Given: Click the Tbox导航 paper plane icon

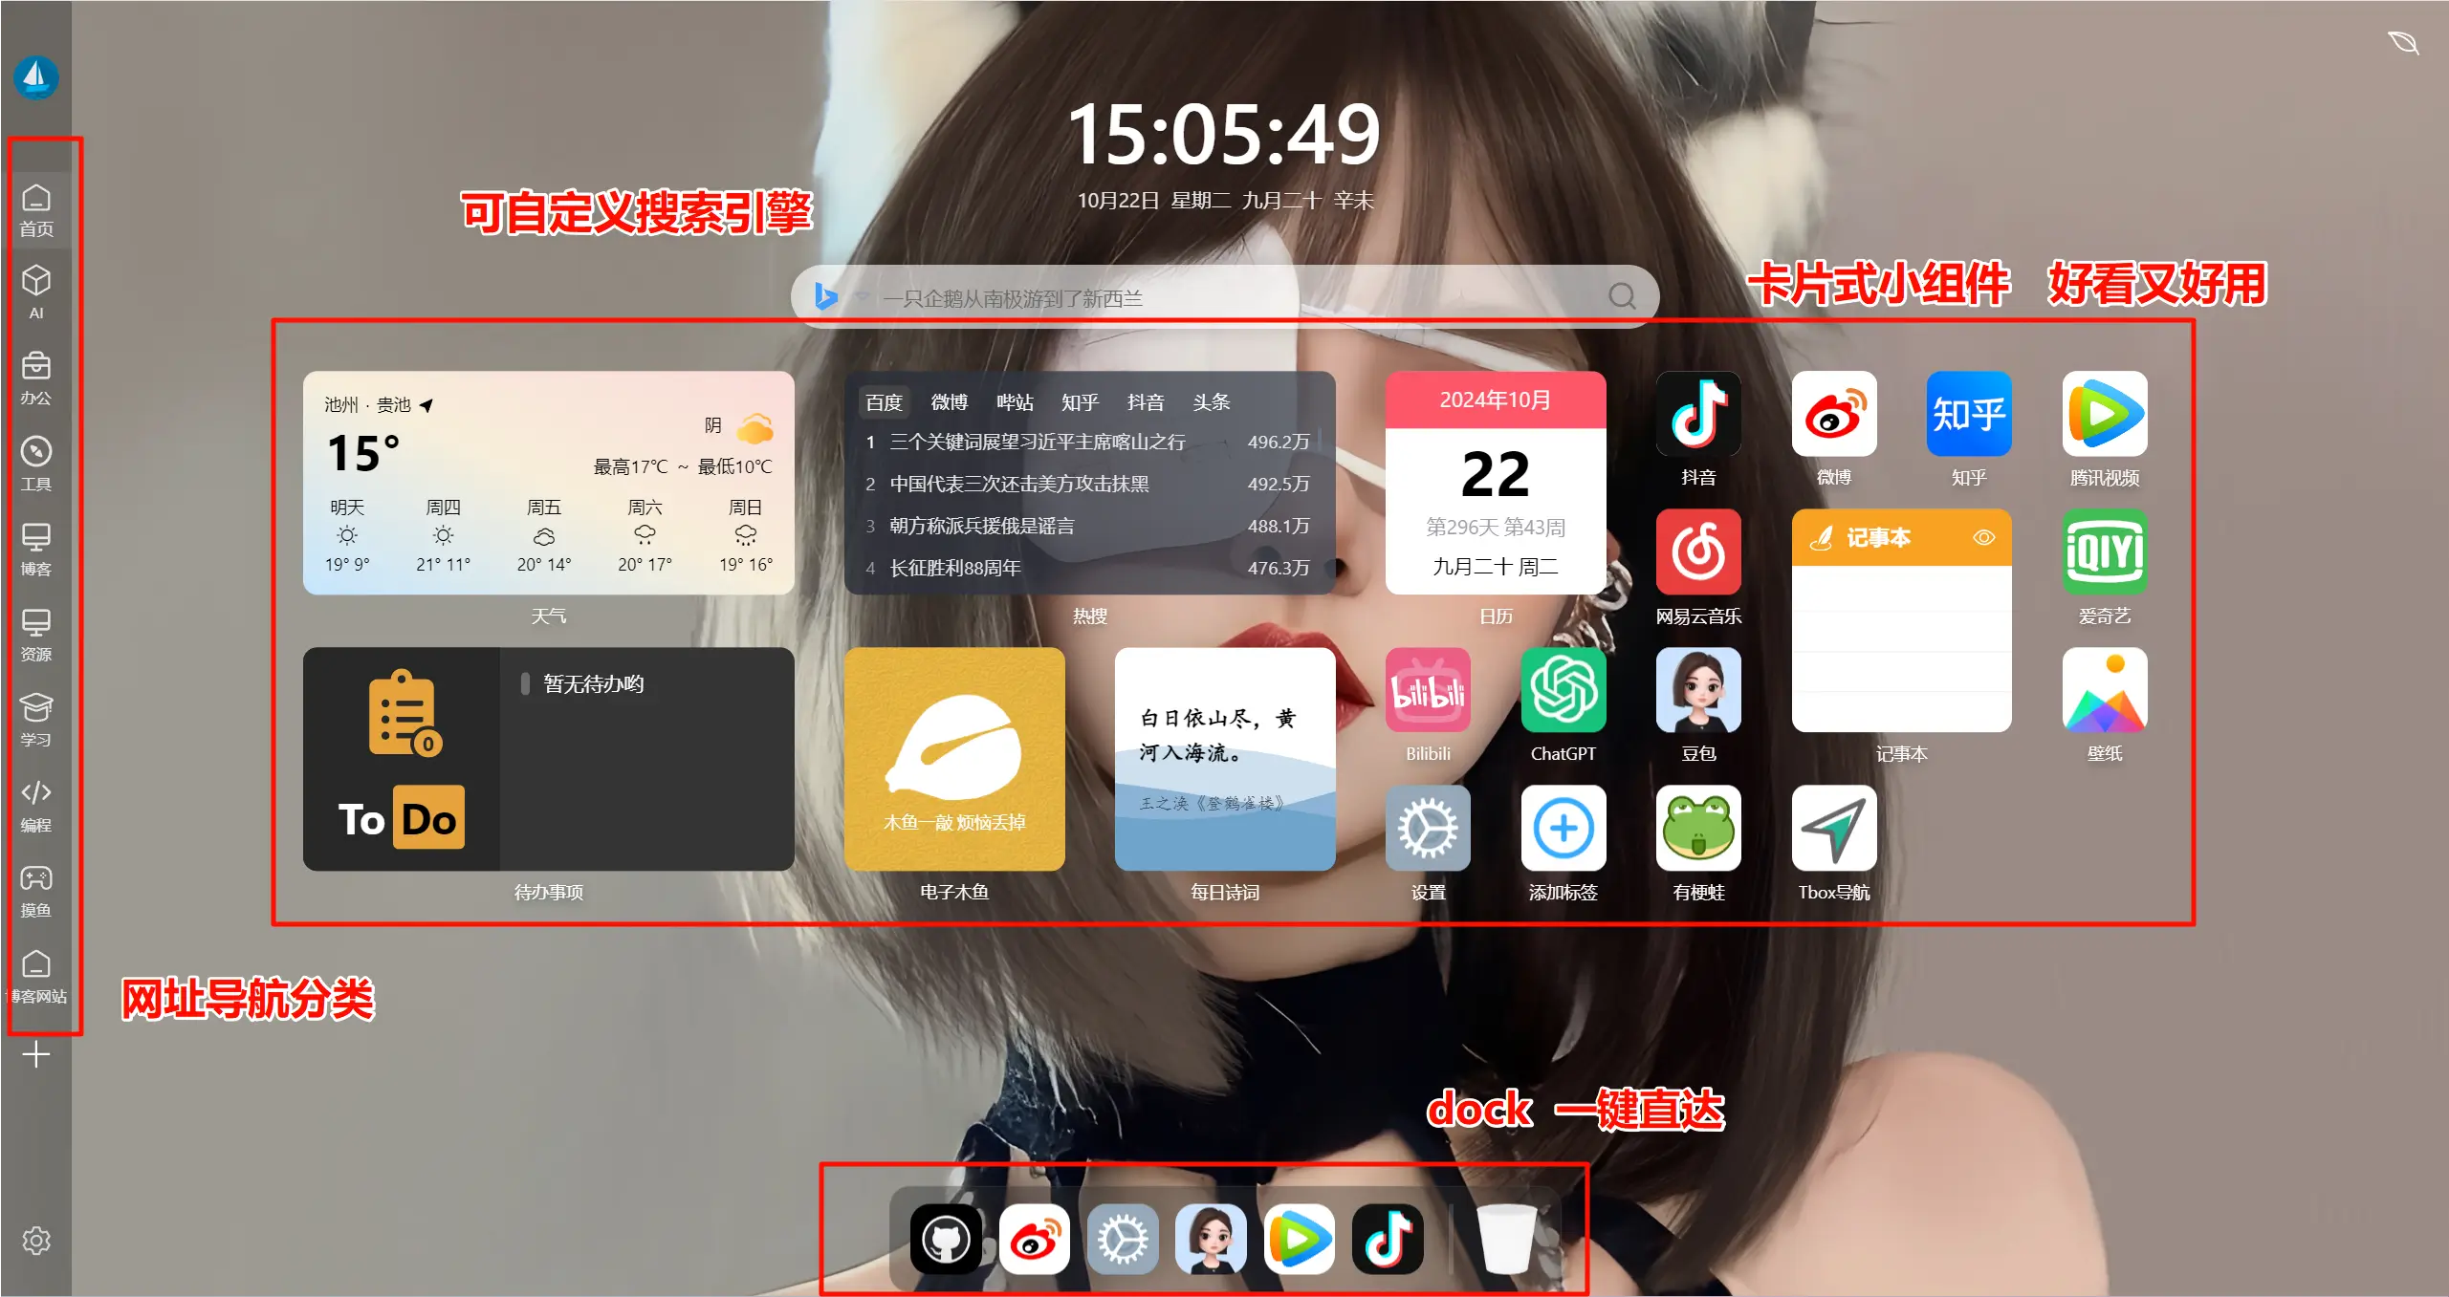Looking at the screenshot, I should pos(1833,828).
